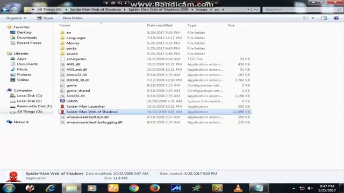Click the Search pc input field

point(302,10)
